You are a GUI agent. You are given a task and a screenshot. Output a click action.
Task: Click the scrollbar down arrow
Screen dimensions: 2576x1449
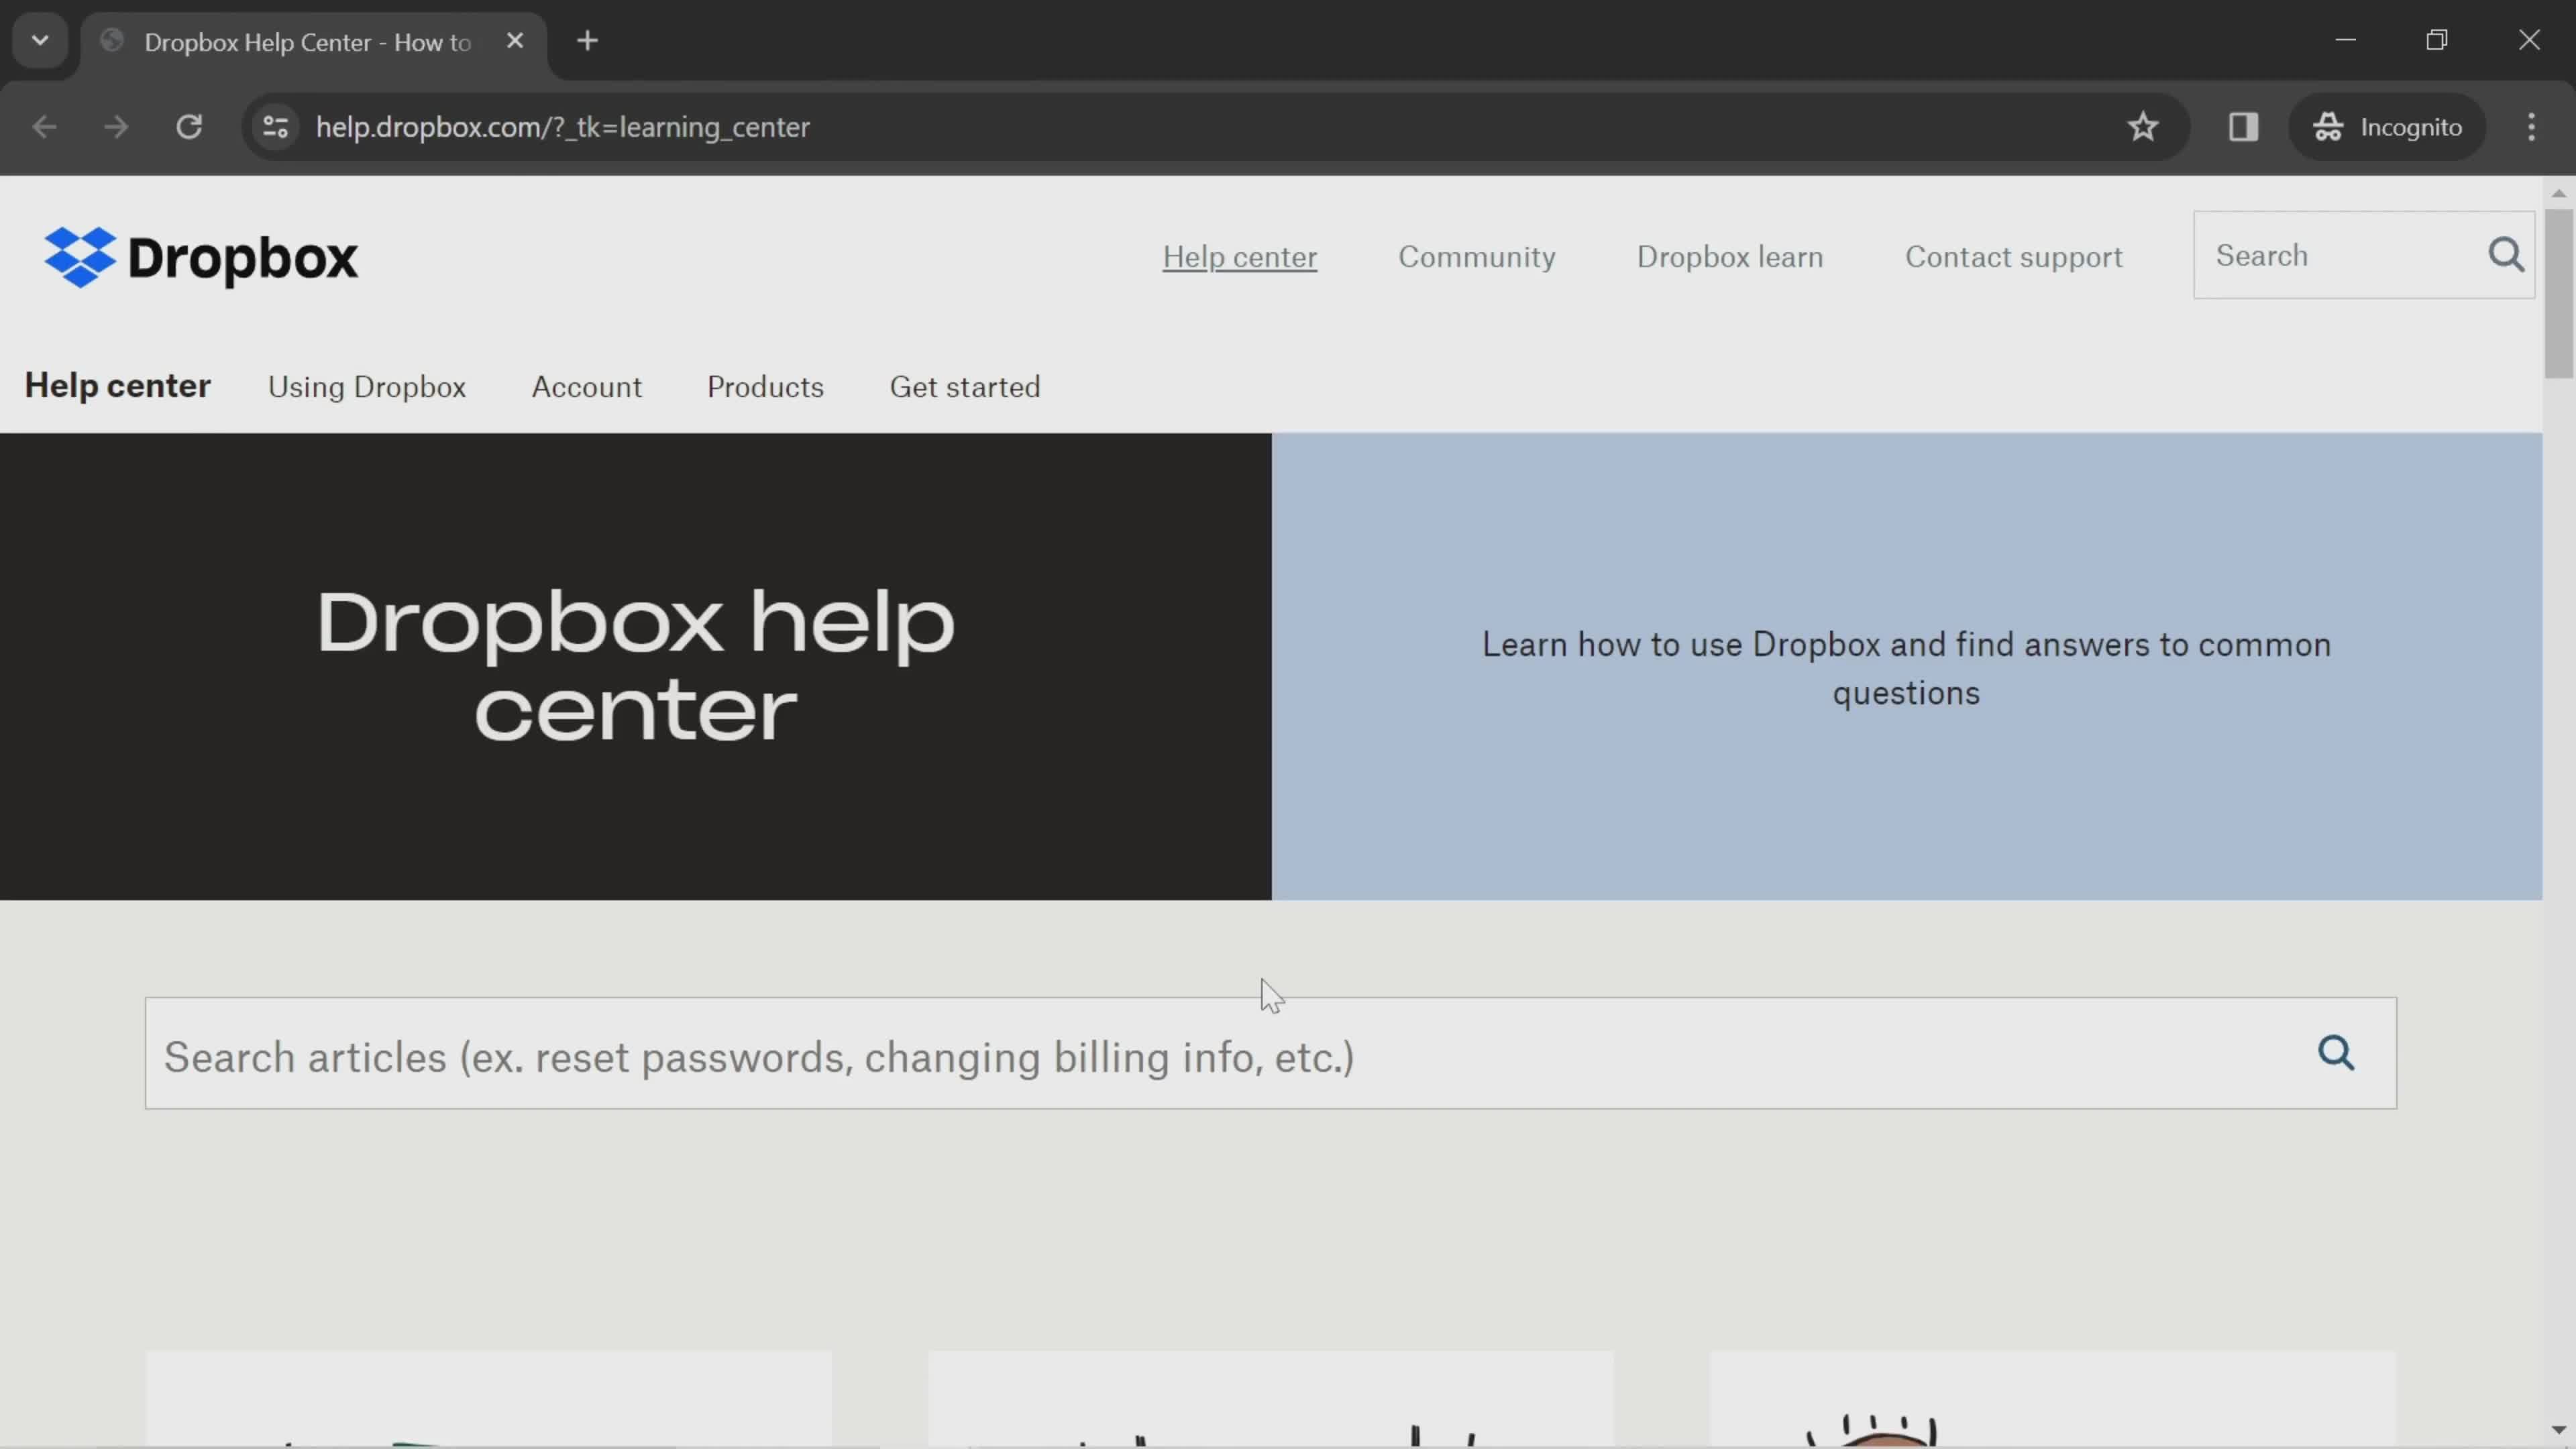[x=2558, y=1430]
